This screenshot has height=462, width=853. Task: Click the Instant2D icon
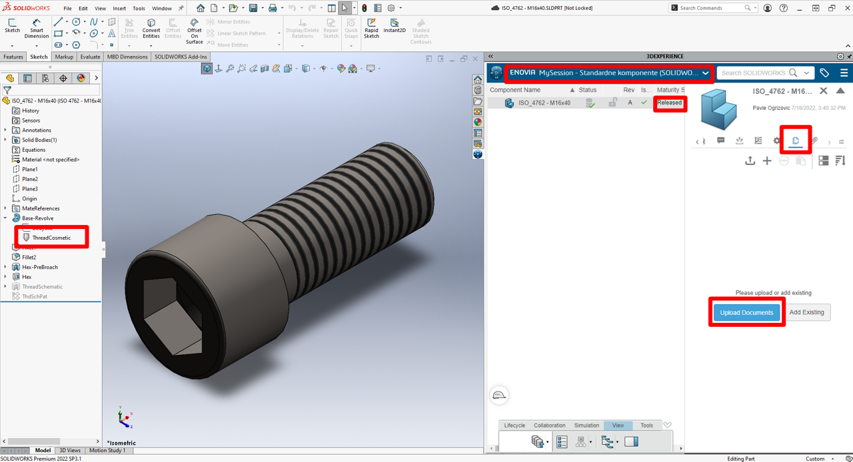pos(395,26)
